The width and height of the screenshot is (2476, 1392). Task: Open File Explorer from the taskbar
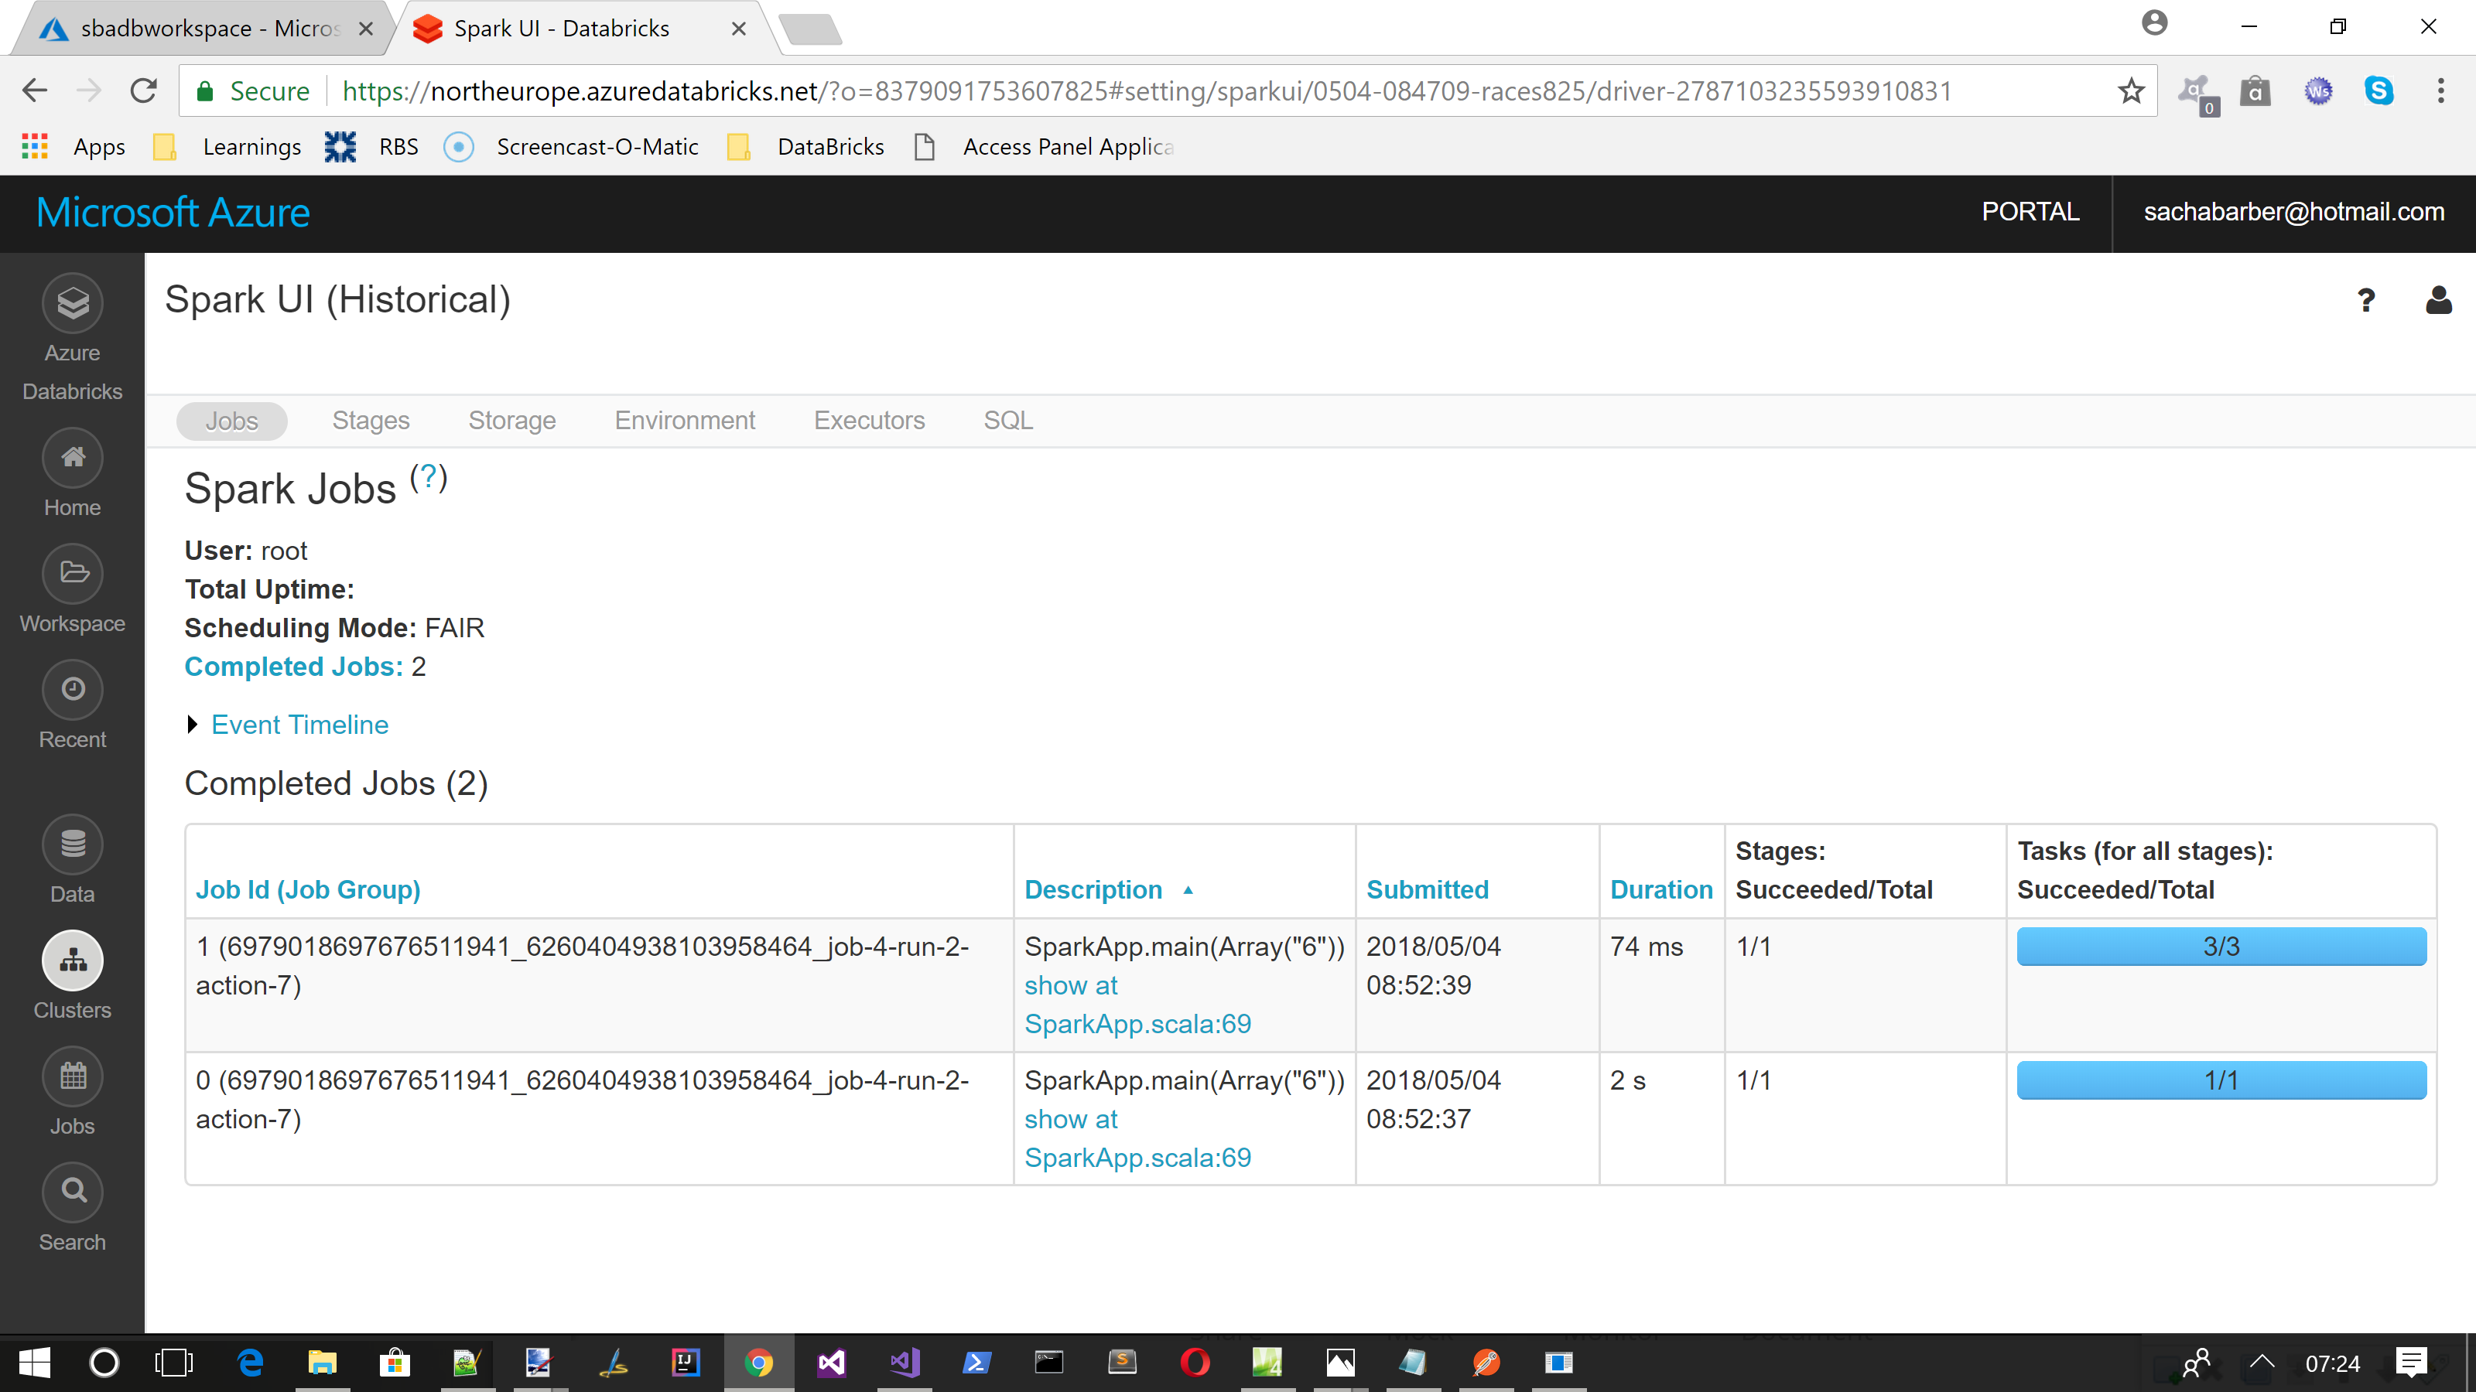coord(322,1362)
